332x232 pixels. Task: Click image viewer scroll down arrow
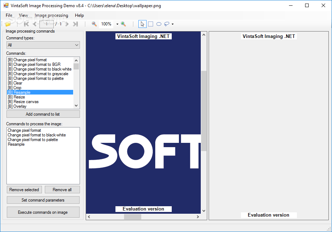204,211
